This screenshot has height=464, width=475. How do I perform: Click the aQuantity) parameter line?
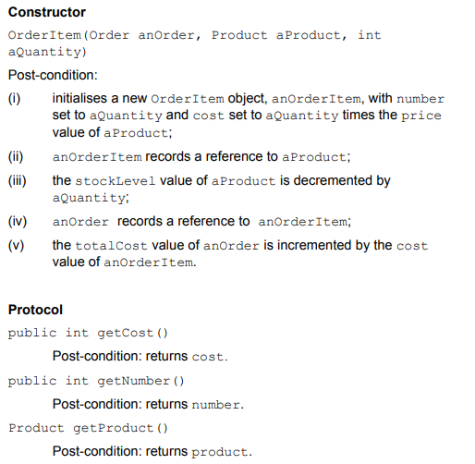(x=47, y=52)
